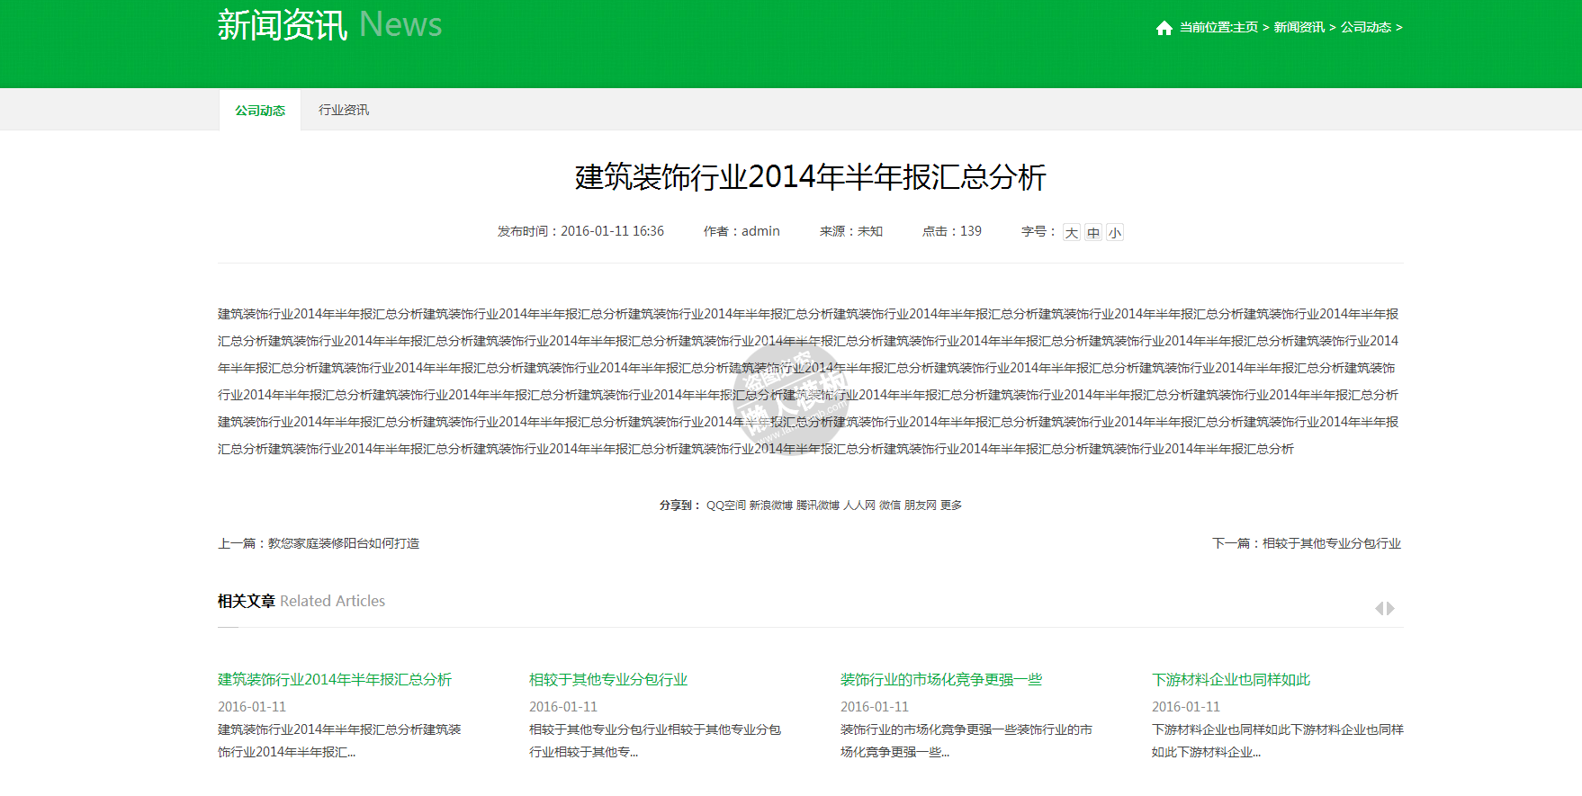Click the date under 下游材料企业也同样如此
This screenshot has height=796, width=1582.
(1186, 707)
